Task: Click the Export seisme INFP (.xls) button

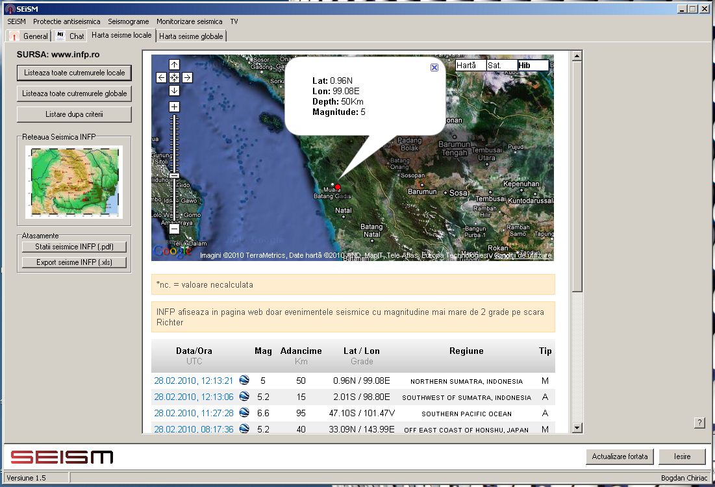Action: (73, 263)
